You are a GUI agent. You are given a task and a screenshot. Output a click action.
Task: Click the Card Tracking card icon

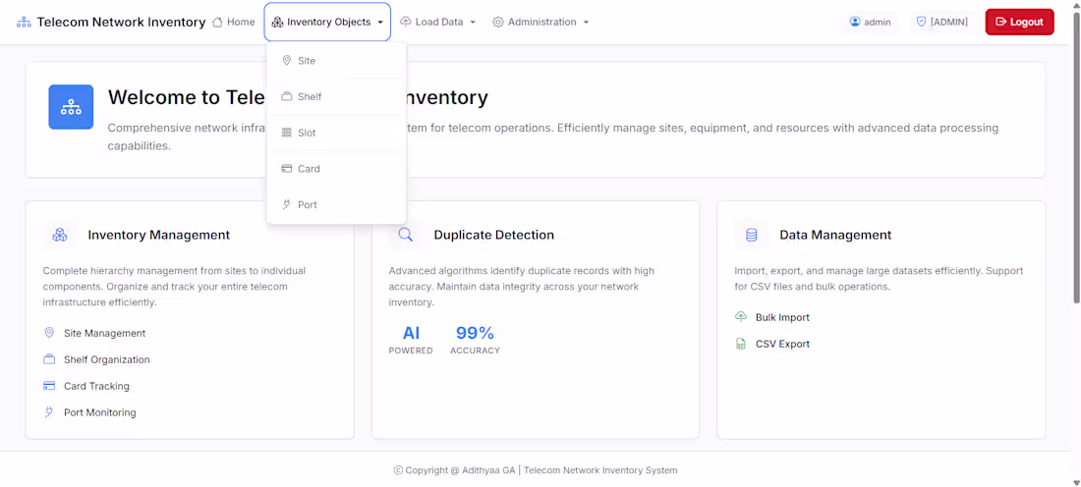[x=49, y=386]
